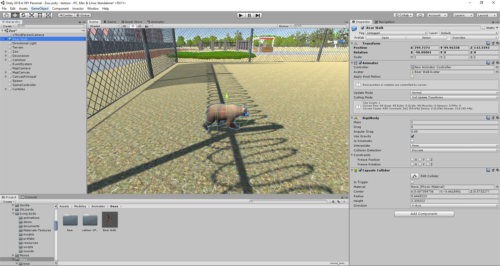Select the Scale tool in the toolbar
The image size is (500, 266).
(32, 15)
